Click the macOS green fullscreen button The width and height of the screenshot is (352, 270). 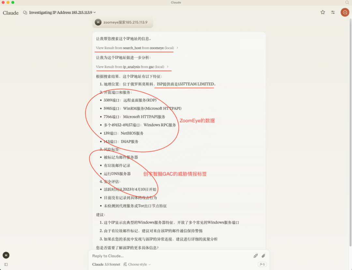[13, 3]
